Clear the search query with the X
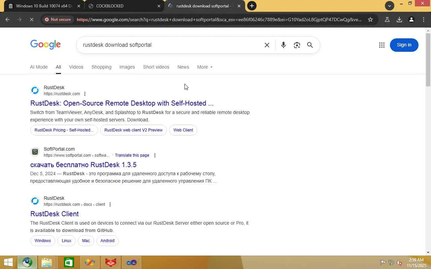Screen dimensions: 431x269 click(267, 45)
